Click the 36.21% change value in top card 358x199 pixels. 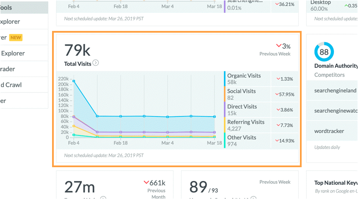coord(286,4)
